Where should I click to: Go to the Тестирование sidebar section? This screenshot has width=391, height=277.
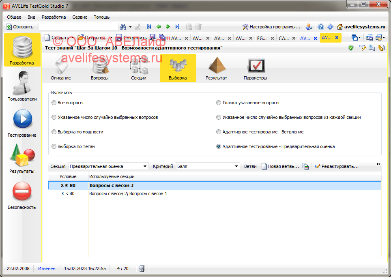[22, 122]
